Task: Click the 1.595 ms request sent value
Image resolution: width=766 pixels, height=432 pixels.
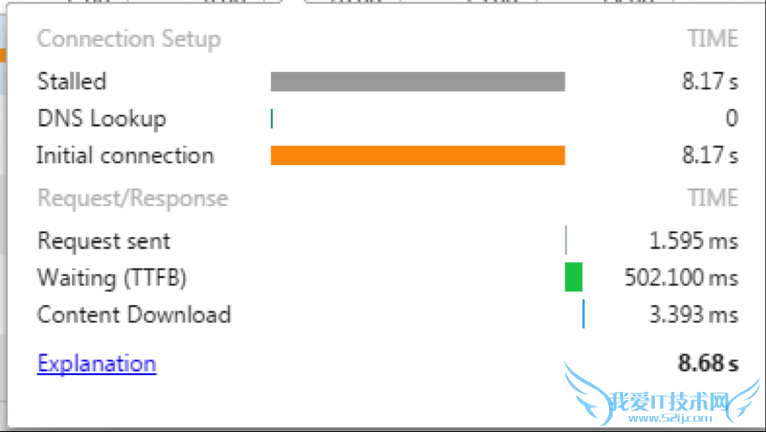Action: (693, 241)
